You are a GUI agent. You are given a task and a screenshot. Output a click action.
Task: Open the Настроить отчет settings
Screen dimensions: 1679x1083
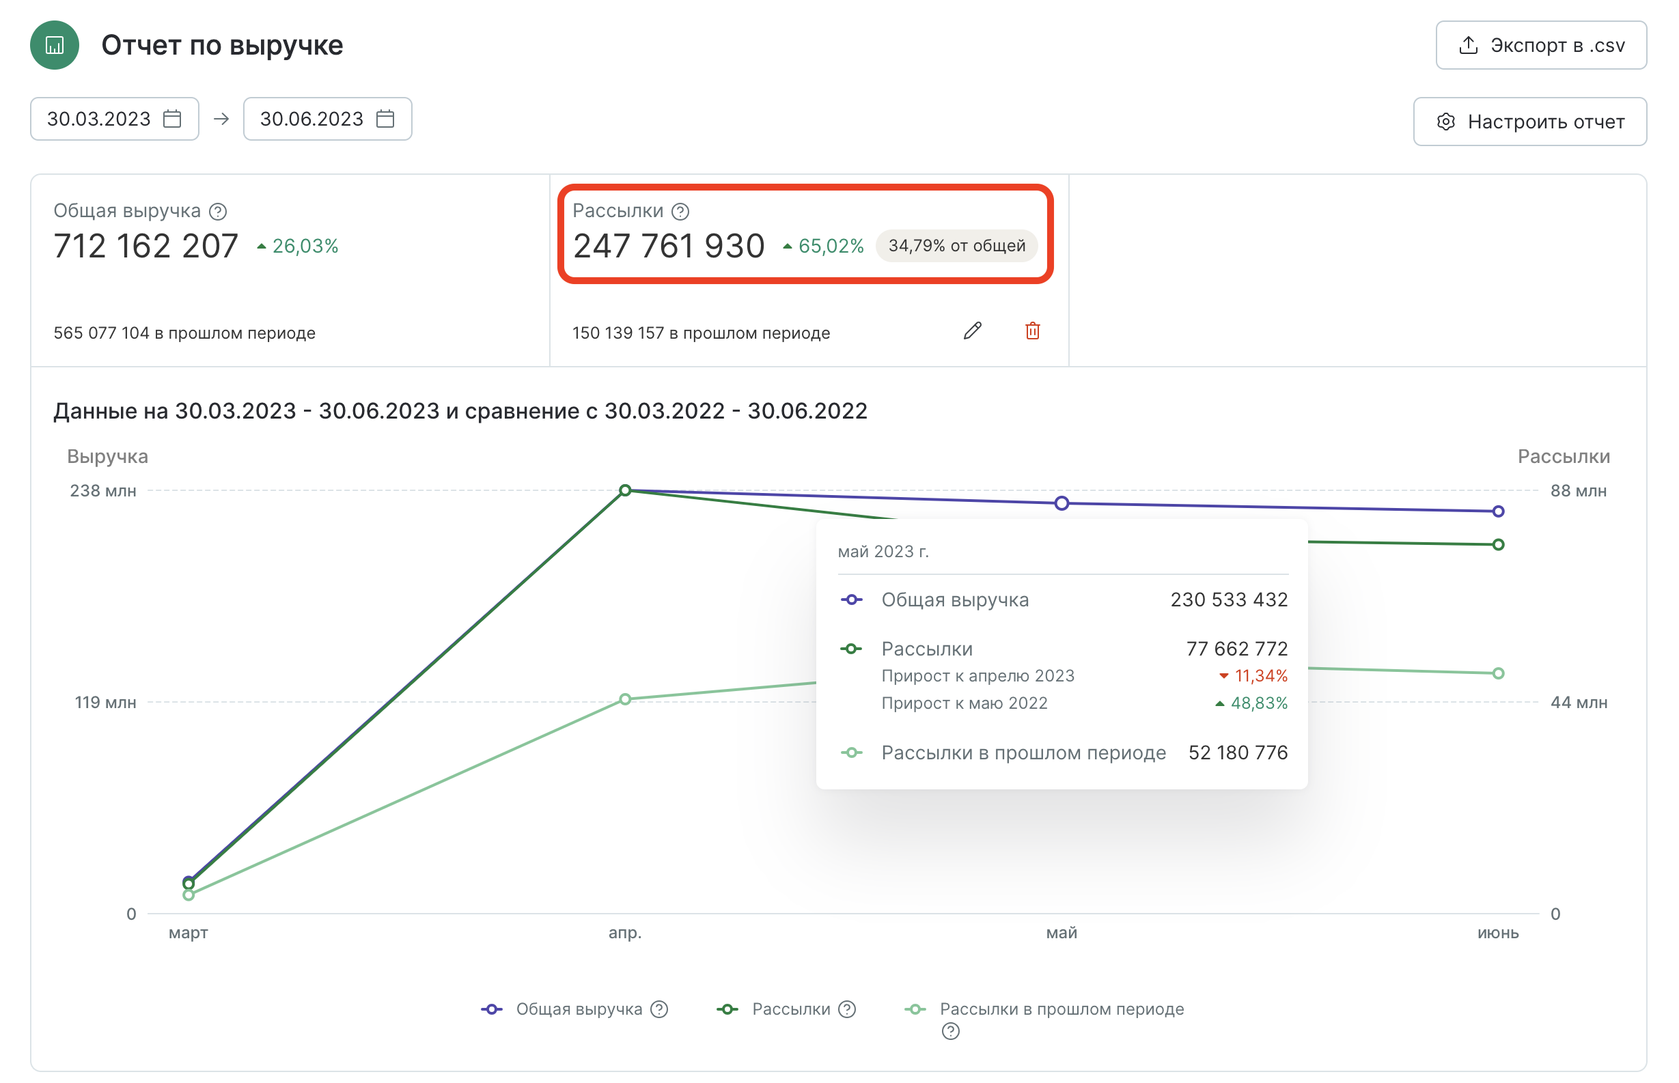1529,122
